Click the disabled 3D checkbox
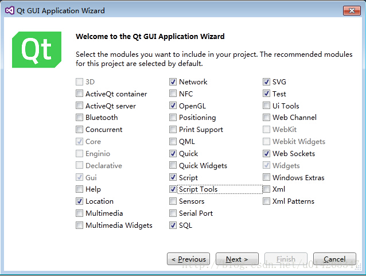366x276 pixels. (79, 81)
